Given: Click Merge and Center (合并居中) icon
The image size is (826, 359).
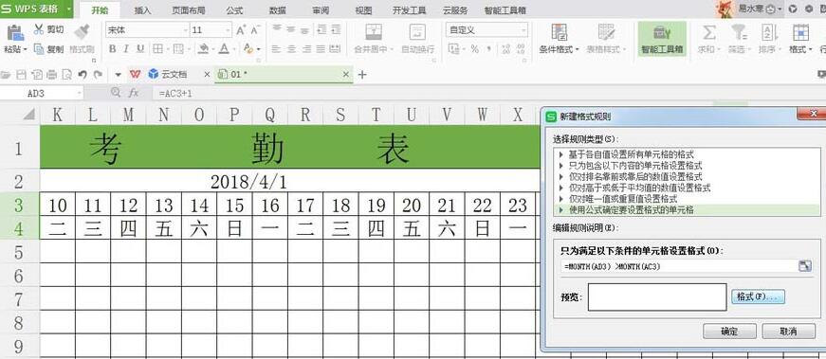Looking at the screenshot, I should 374,32.
